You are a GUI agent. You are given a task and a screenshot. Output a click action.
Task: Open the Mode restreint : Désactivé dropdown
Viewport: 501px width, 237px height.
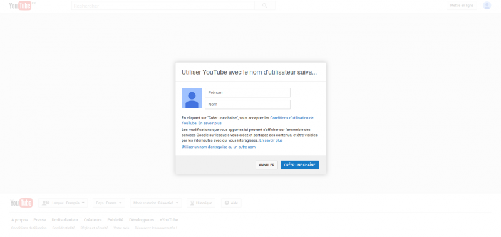click(156, 203)
